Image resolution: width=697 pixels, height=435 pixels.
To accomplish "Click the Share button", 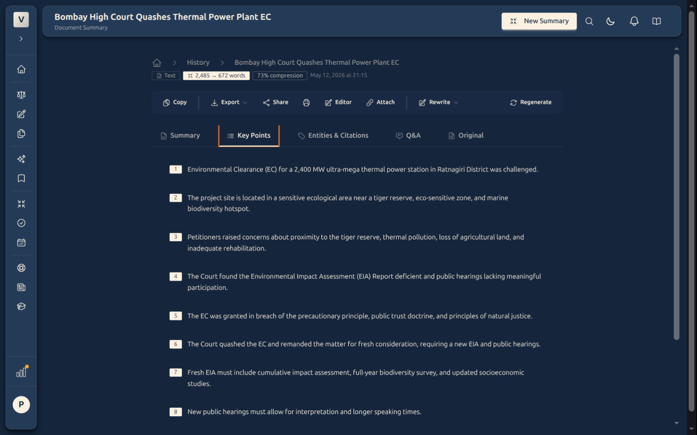I will tap(275, 102).
